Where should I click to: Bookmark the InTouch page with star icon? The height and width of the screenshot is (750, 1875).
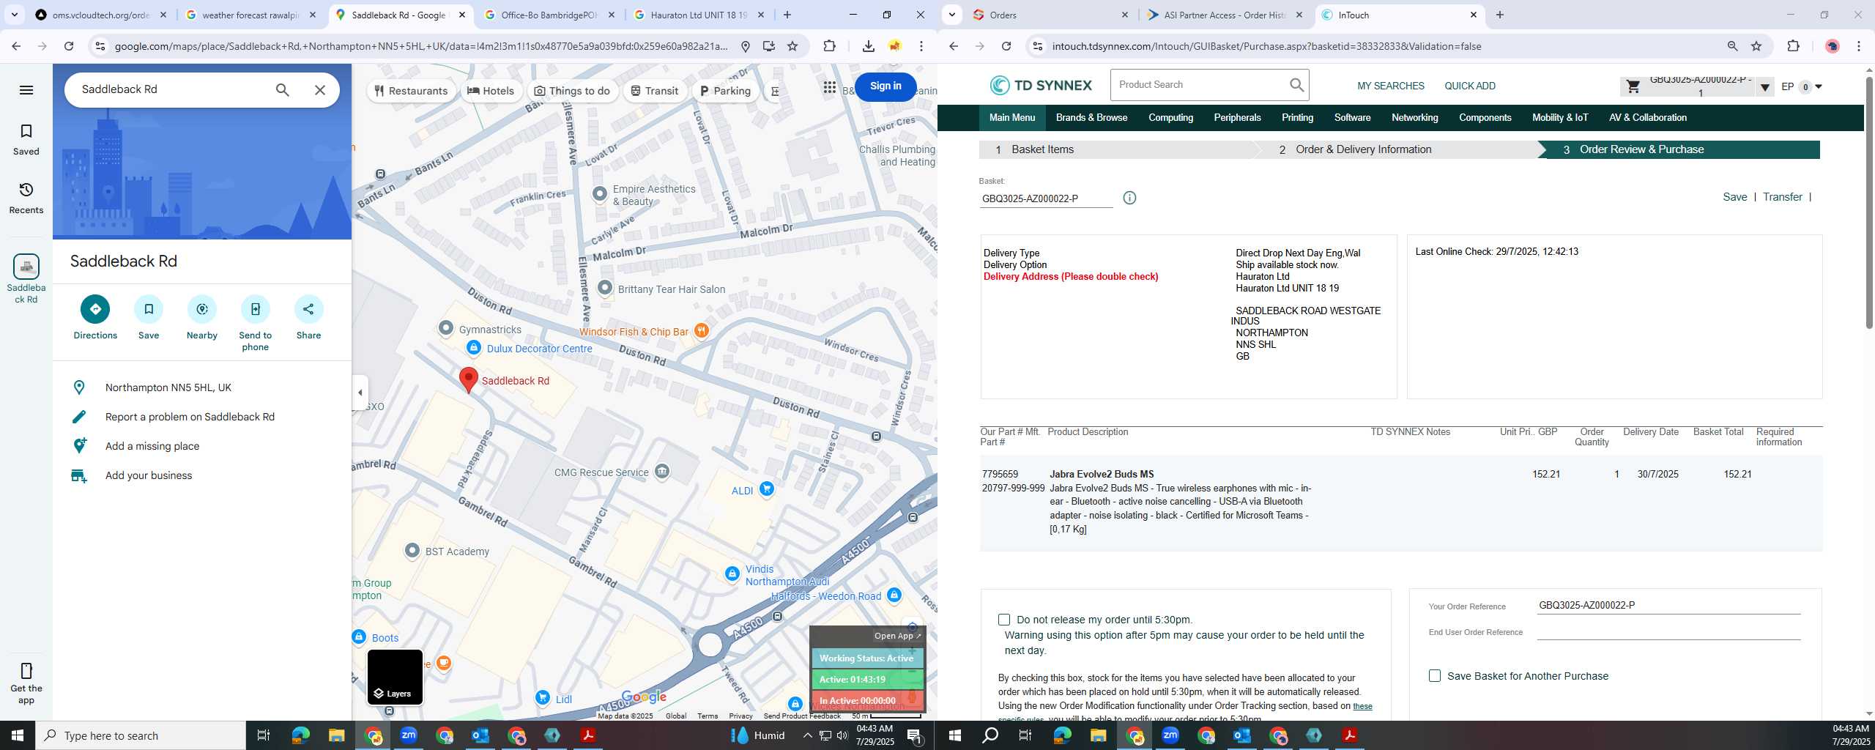click(1756, 46)
